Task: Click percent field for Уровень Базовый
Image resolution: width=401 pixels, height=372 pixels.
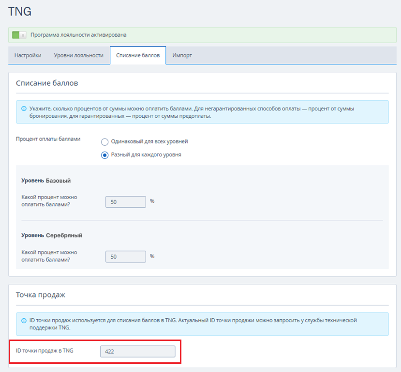Action: 126,202
